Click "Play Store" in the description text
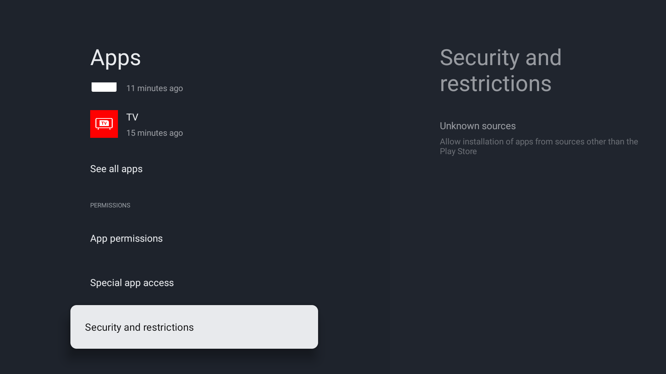 (458, 152)
